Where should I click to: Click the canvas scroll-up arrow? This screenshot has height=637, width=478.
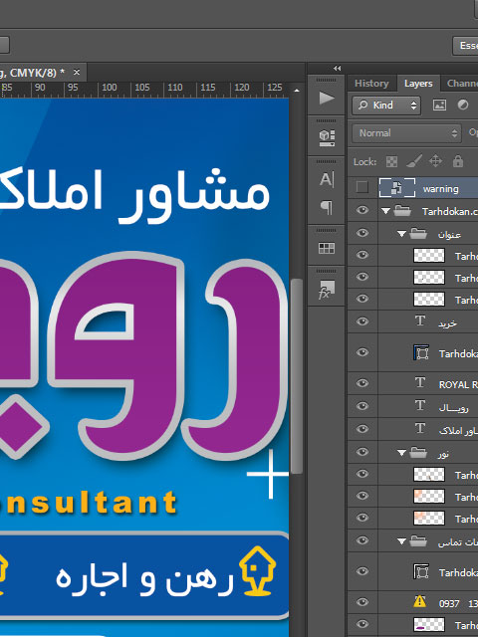tap(297, 91)
